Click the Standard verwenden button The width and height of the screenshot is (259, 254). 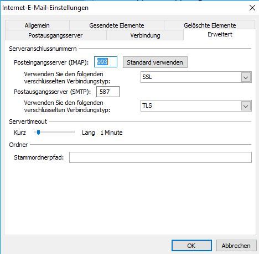[155, 62]
